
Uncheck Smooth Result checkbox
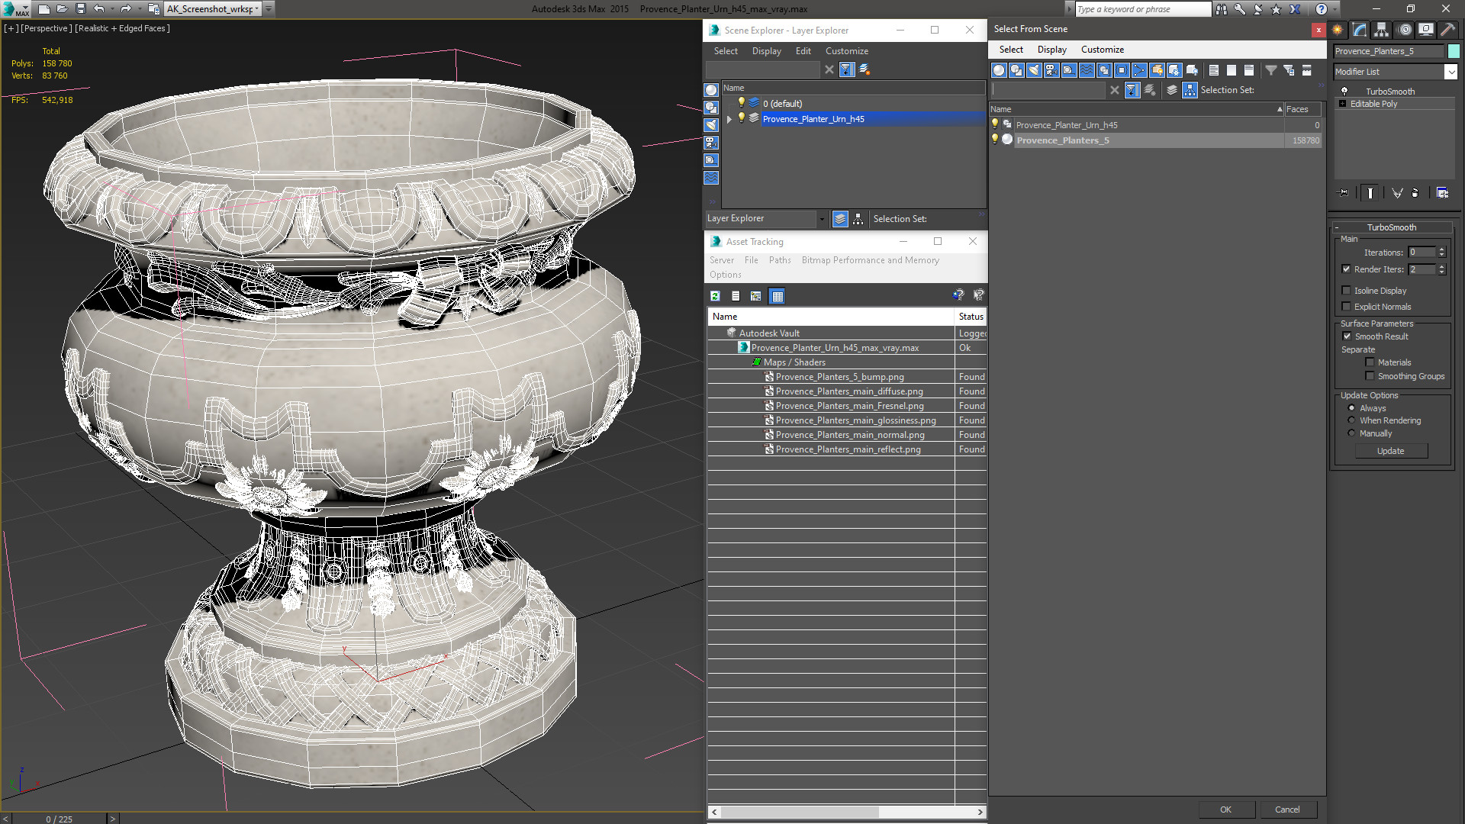click(x=1347, y=336)
